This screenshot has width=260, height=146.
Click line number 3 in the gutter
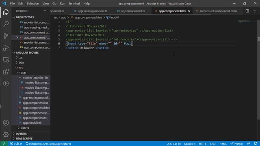pyautogui.click(x=59, y=30)
